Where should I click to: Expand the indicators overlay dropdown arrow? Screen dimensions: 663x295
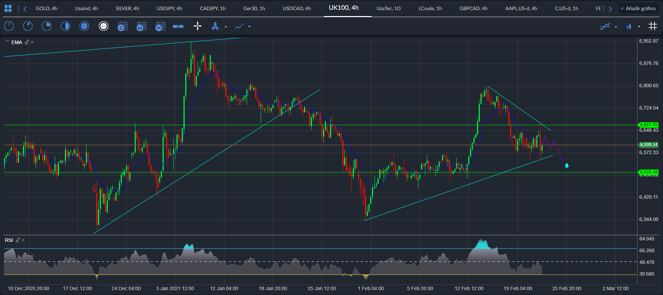[x=616, y=27]
